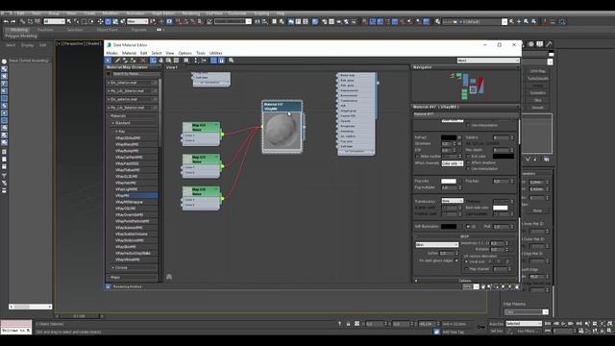Open Options menu in Slate editor
Image resolution: width=615 pixels, height=346 pixels.
(x=184, y=53)
